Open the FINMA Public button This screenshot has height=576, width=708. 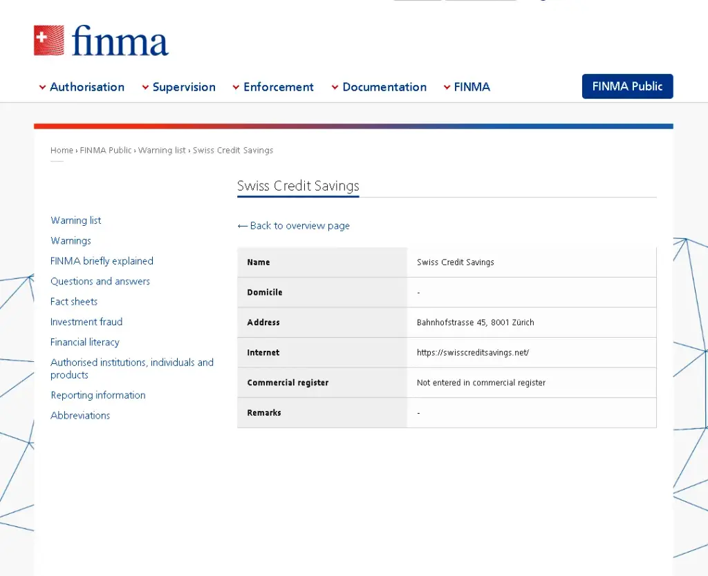[627, 86]
